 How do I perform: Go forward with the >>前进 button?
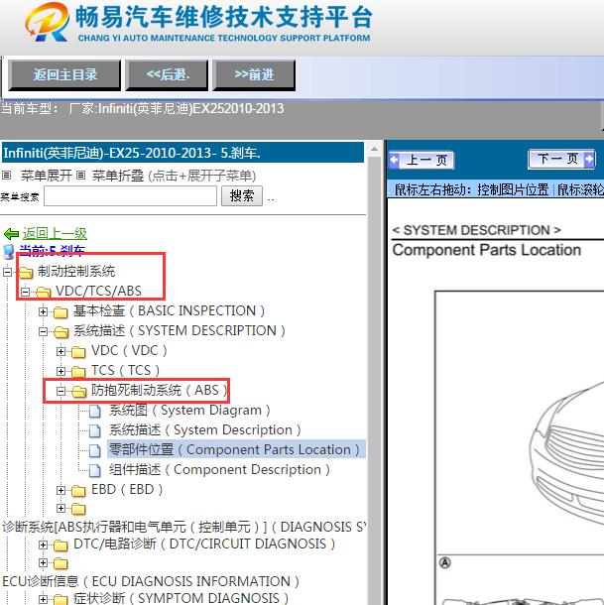(x=254, y=74)
